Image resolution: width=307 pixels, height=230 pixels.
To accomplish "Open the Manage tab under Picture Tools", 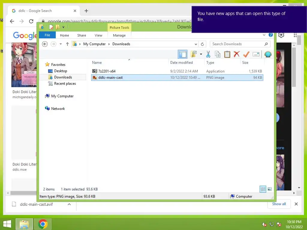I will tap(119, 35).
